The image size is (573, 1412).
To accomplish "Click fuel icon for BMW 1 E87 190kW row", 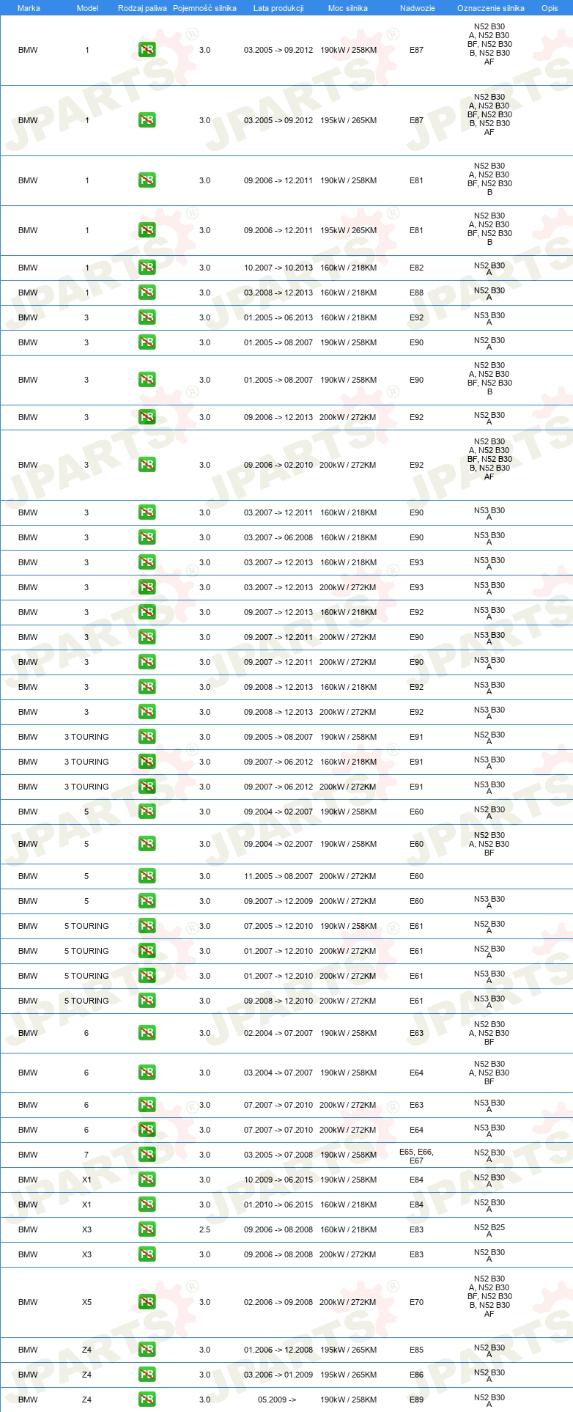I will point(147,50).
